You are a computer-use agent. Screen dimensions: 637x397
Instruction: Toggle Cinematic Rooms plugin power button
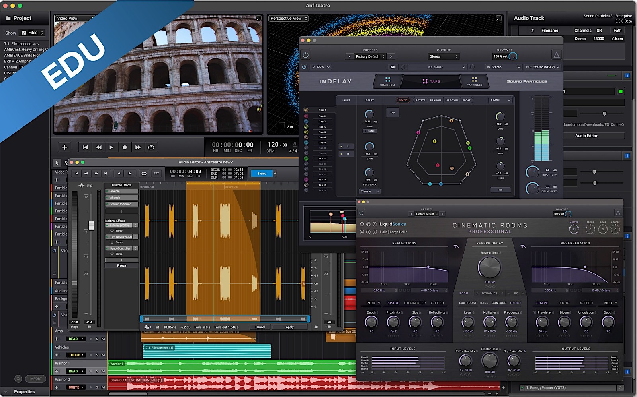tap(361, 213)
